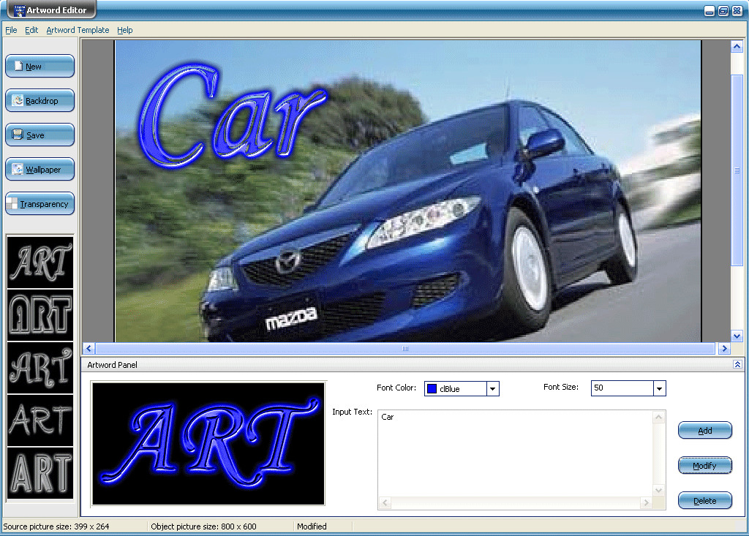Click the Artword Panel header label
Screen dimensions: 749x536
tap(112, 365)
